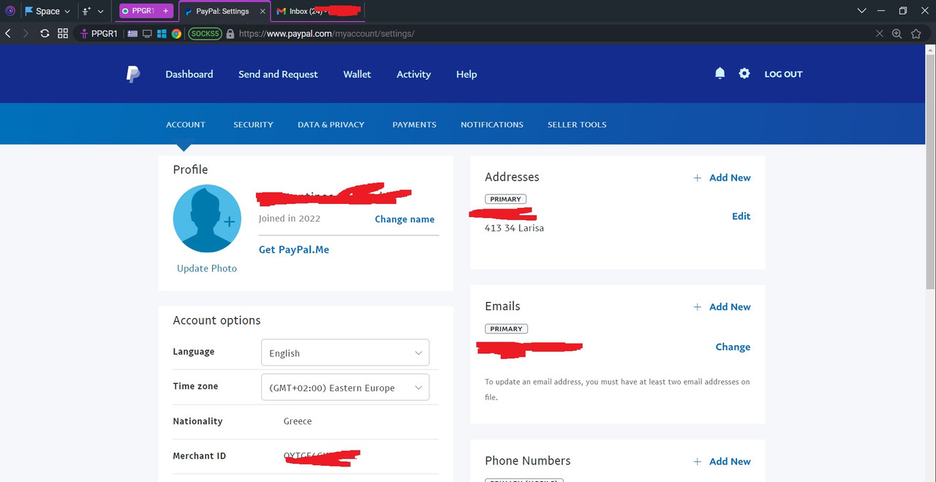Viewport: 936px width, 482px height.
Task: Click the profile photo avatar
Action: tap(207, 219)
